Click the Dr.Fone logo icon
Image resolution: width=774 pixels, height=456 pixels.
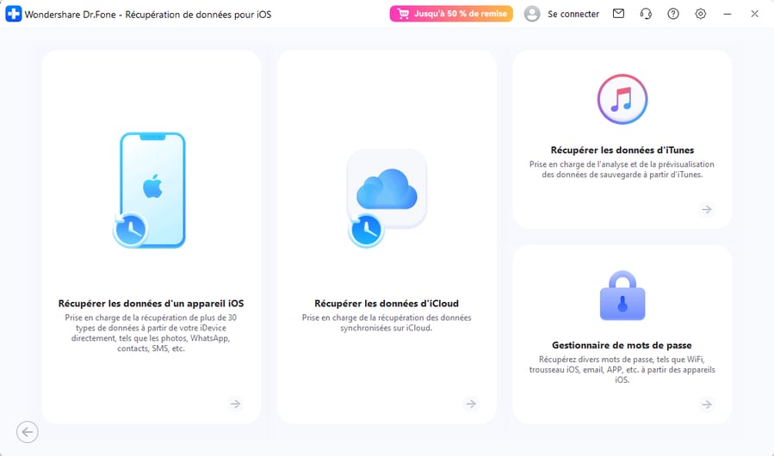point(13,14)
